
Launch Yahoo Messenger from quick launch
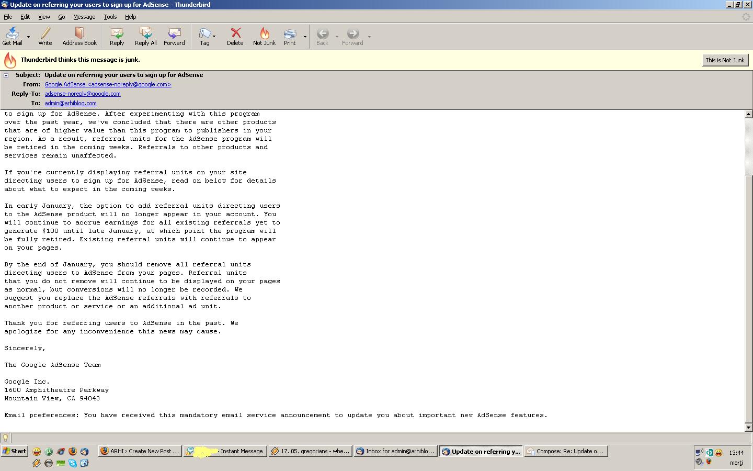37,451
